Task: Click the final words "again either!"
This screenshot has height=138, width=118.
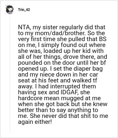Action: 35,122
